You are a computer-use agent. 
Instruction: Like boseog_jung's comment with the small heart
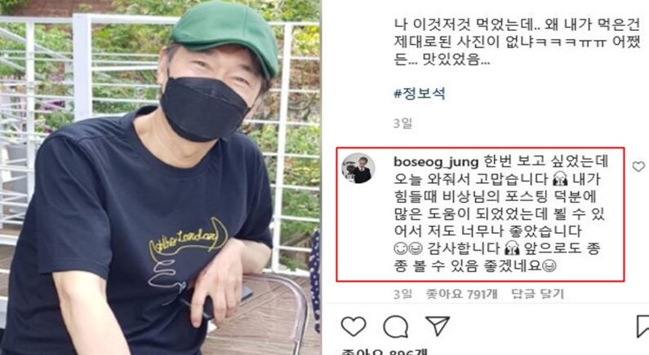tap(638, 166)
